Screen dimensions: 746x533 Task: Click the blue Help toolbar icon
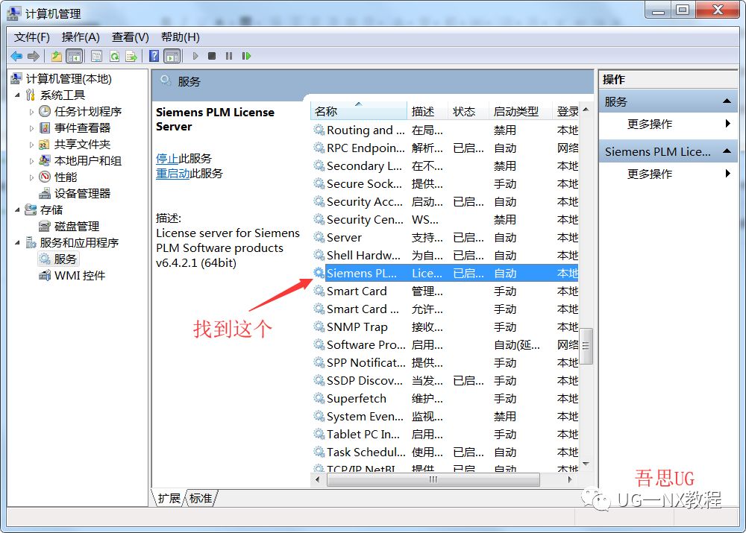click(x=154, y=56)
